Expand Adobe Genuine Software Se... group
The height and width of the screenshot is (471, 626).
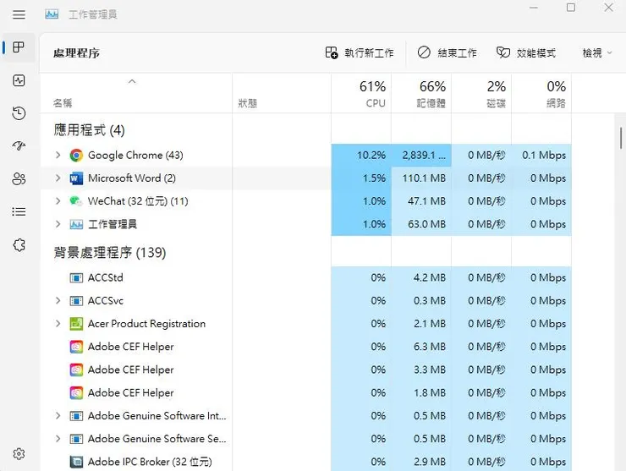click(58, 439)
